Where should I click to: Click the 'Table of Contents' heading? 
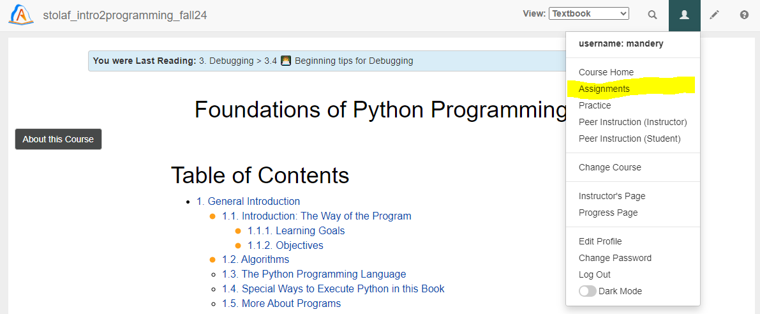260,175
